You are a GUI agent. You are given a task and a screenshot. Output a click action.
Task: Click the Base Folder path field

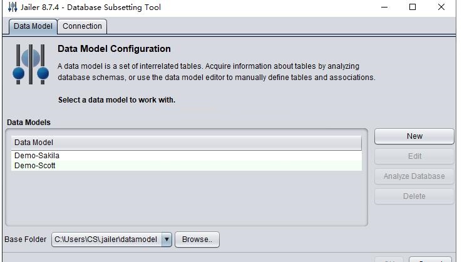coord(106,239)
